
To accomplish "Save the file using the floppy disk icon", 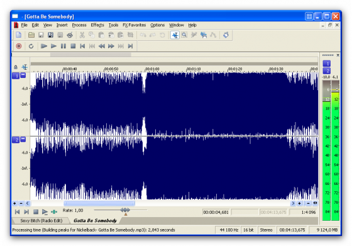I will [x=41, y=35].
